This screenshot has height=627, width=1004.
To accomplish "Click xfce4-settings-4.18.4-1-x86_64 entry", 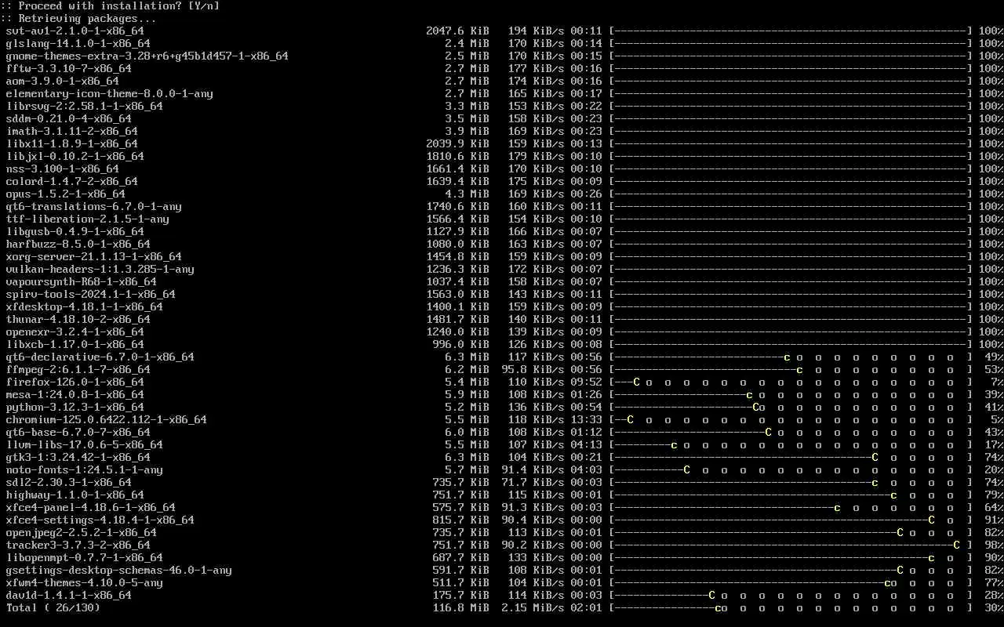I will [x=100, y=520].
